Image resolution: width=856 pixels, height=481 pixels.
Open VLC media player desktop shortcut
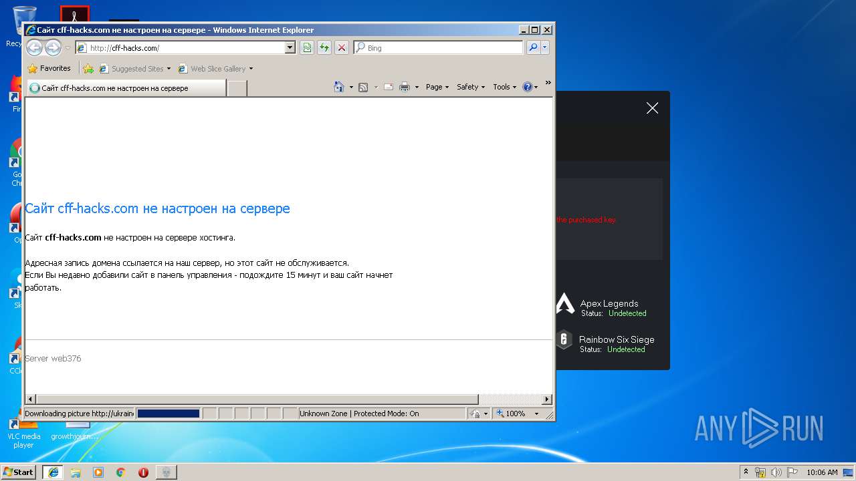pyautogui.click(x=23, y=432)
